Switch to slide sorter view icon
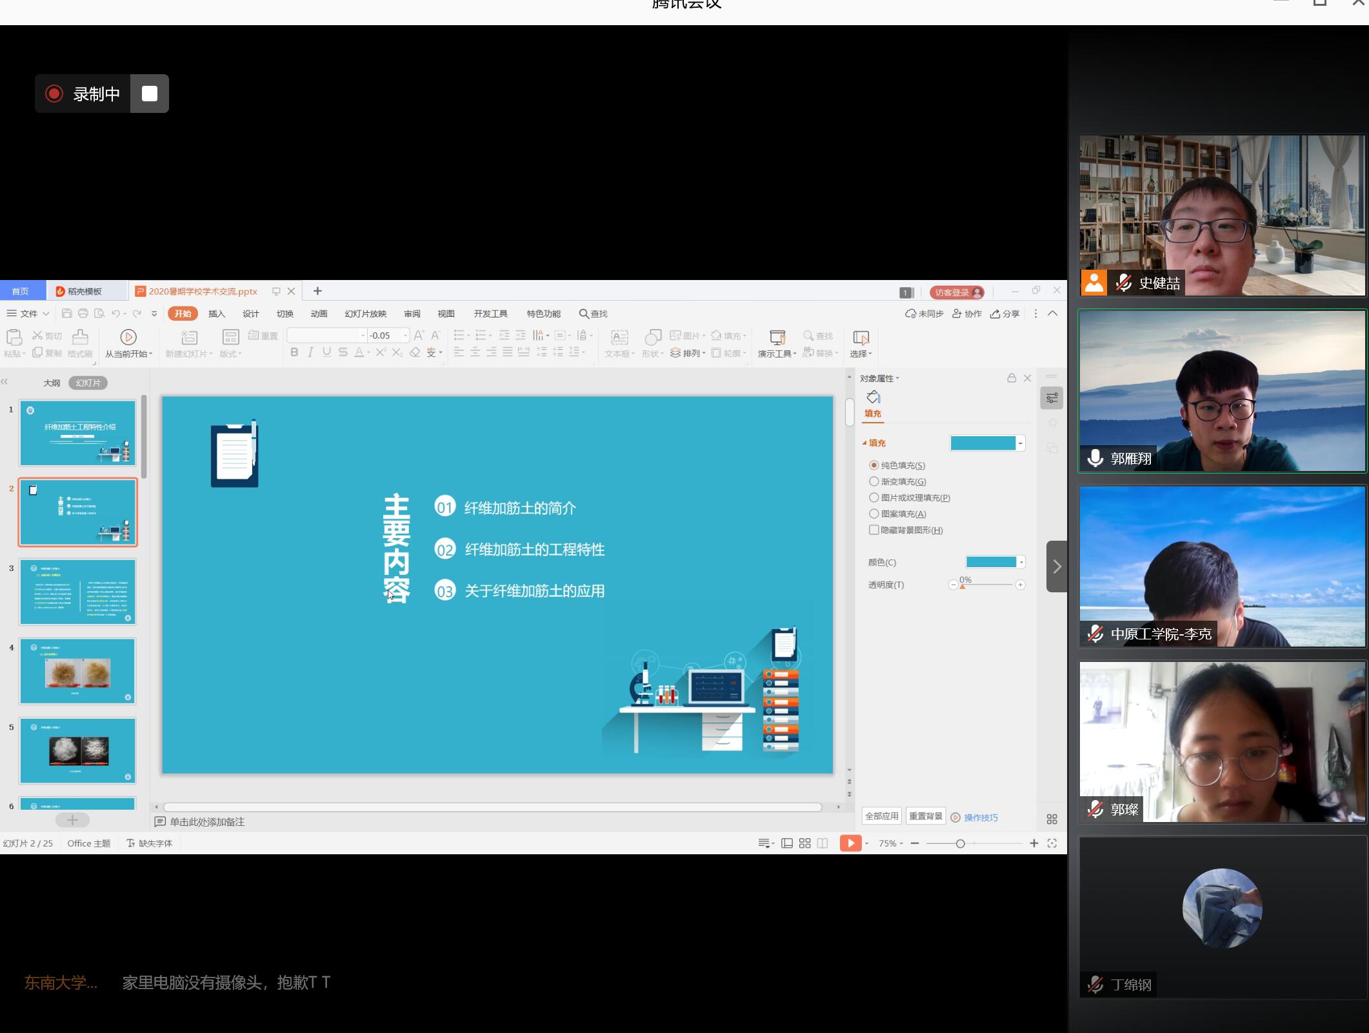Screen dimensions: 1369x1033 (804, 843)
